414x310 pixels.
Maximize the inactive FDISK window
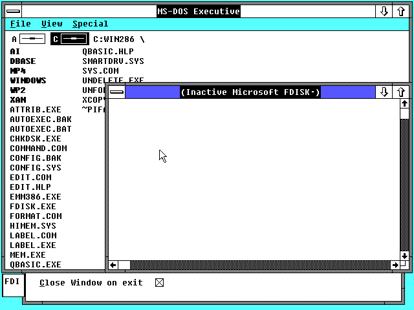click(401, 92)
